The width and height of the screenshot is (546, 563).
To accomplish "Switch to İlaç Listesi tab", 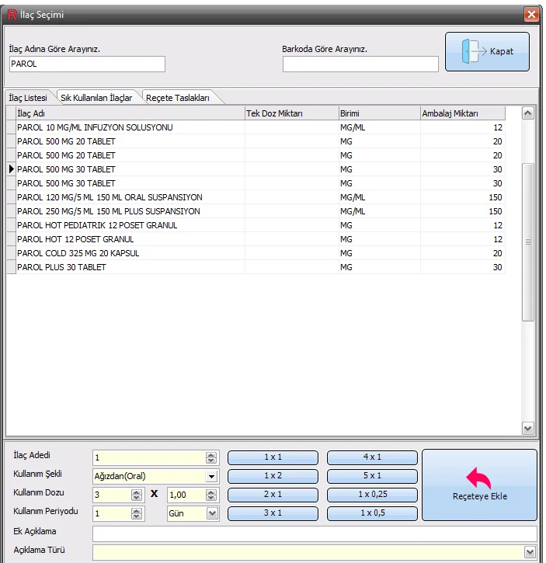I will tap(28, 98).
